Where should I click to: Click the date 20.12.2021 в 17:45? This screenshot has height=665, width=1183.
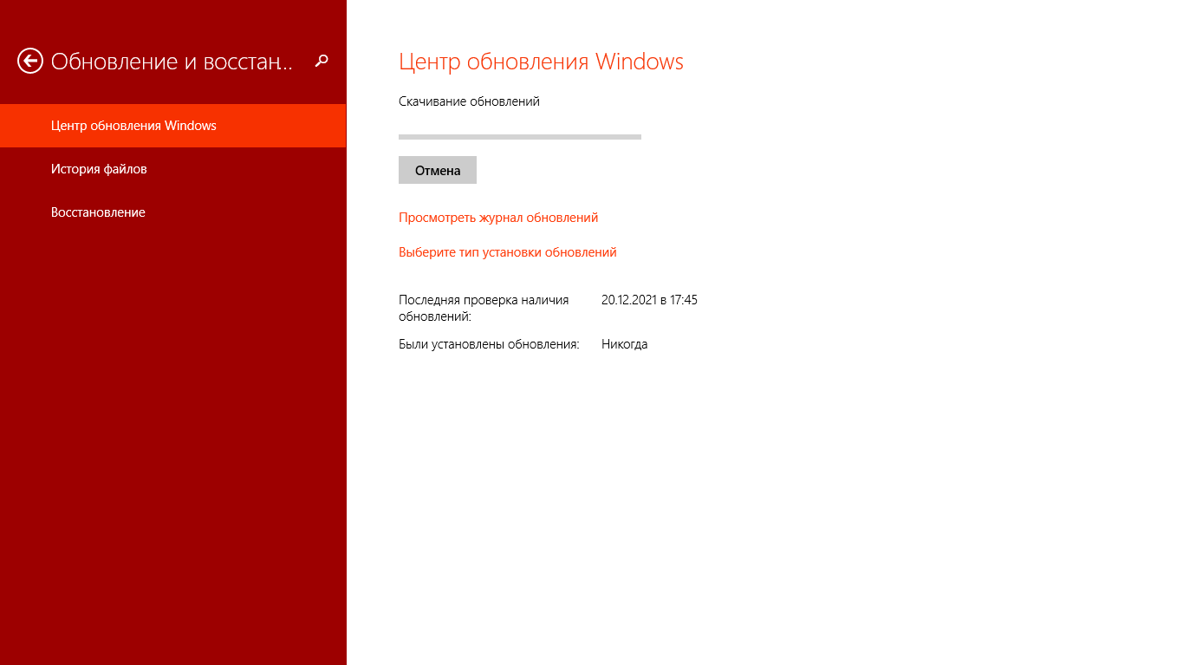point(649,300)
